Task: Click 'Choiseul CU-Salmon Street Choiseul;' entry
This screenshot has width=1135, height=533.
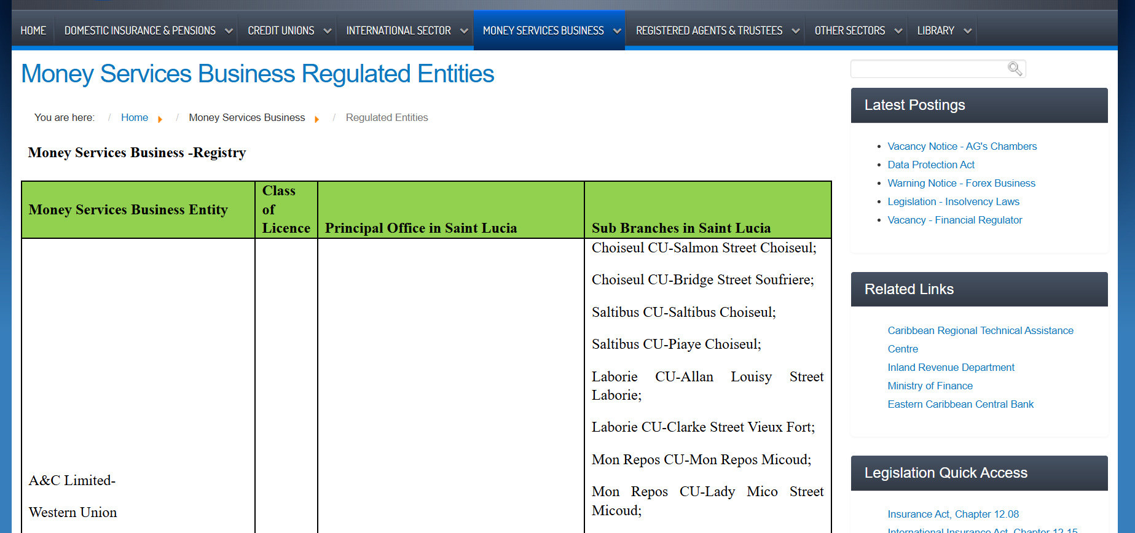Action: [x=704, y=248]
